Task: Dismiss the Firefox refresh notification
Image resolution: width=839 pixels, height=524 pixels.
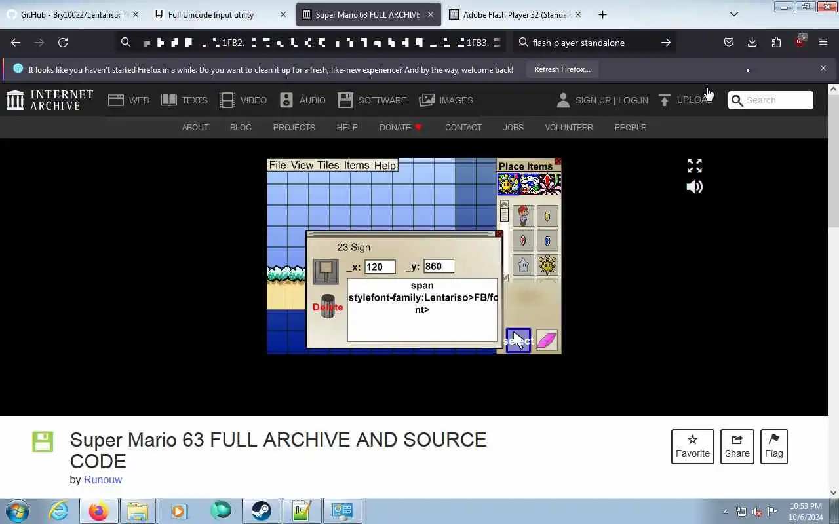Action: tap(823, 68)
